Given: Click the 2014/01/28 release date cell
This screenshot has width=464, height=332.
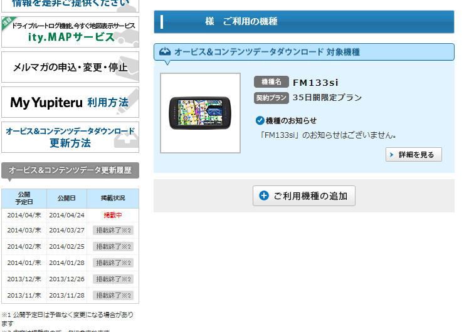Looking at the screenshot, I should 66,263.
